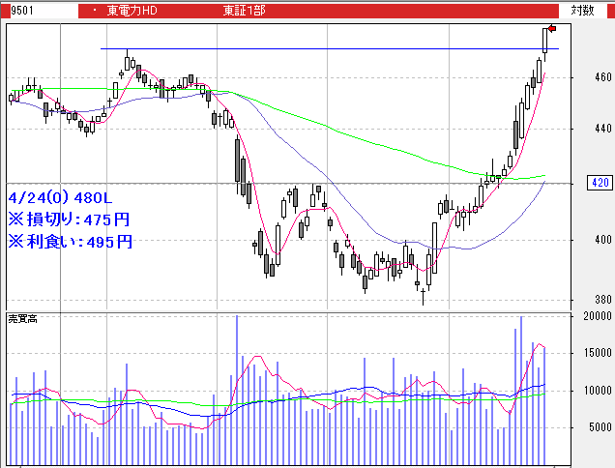Click the 420 price label box on axis
The image size is (615, 468).
(x=600, y=183)
